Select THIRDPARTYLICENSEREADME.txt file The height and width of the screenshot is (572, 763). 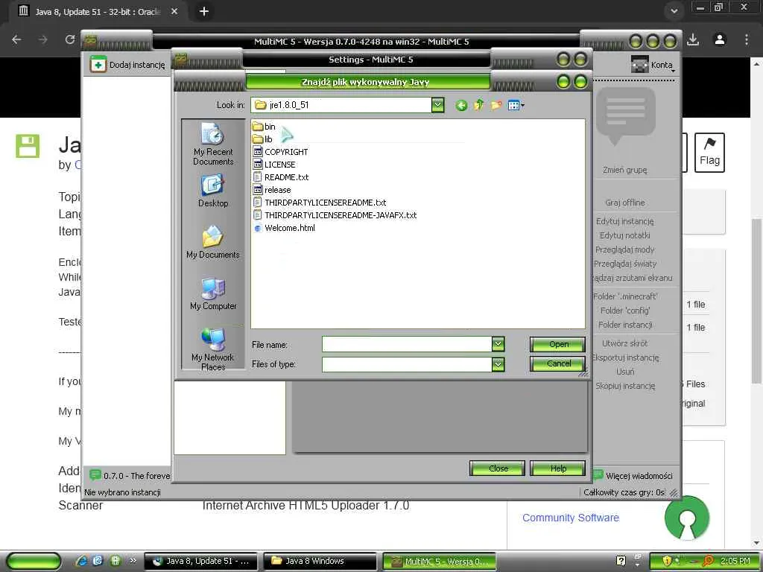[x=320, y=203]
